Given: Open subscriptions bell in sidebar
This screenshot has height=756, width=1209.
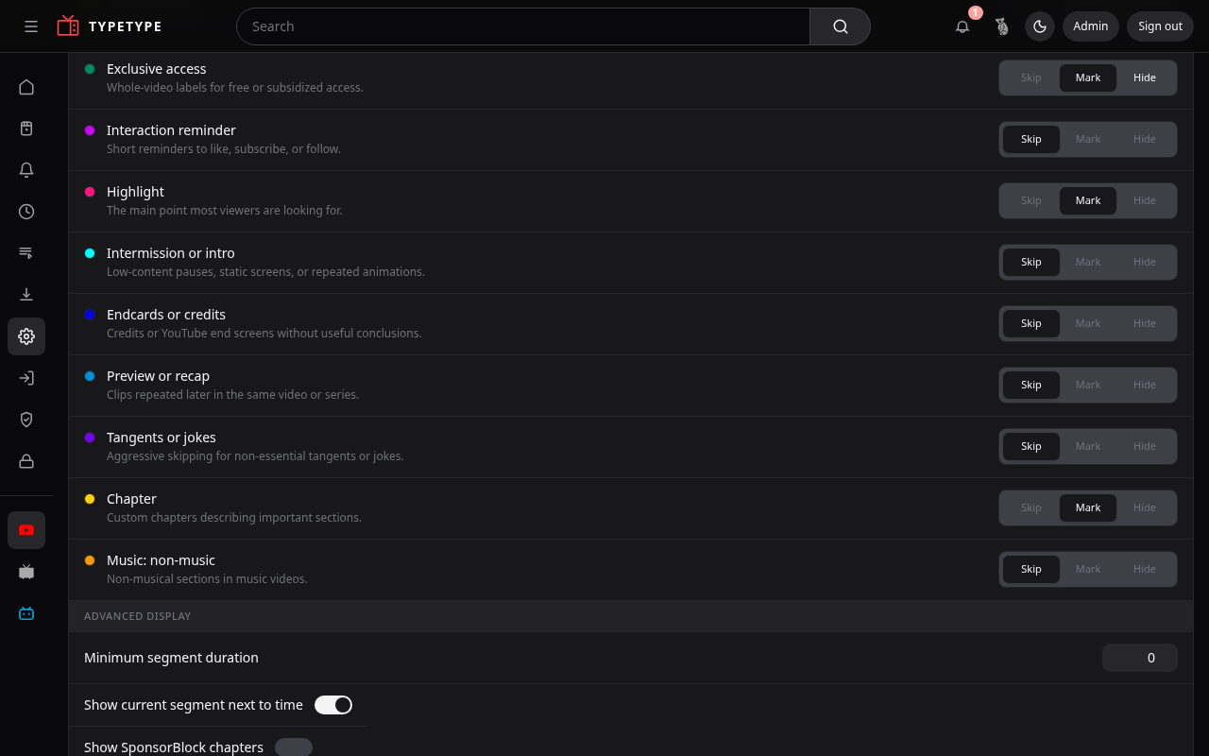Looking at the screenshot, I should pyautogui.click(x=26, y=170).
